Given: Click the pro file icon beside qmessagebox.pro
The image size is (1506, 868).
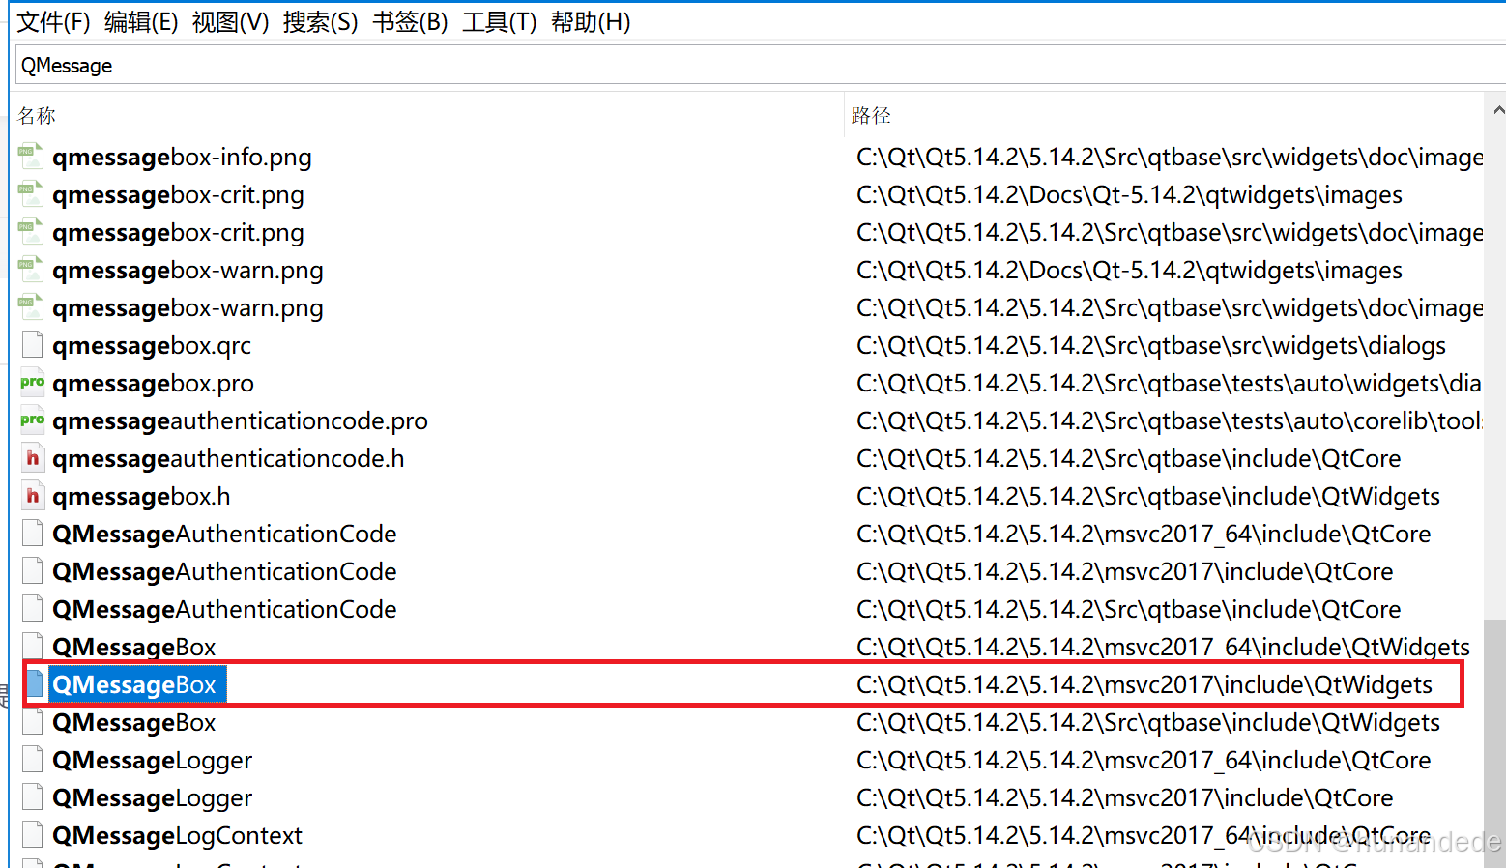Looking at the screenshot, I should tap(31, 383).
